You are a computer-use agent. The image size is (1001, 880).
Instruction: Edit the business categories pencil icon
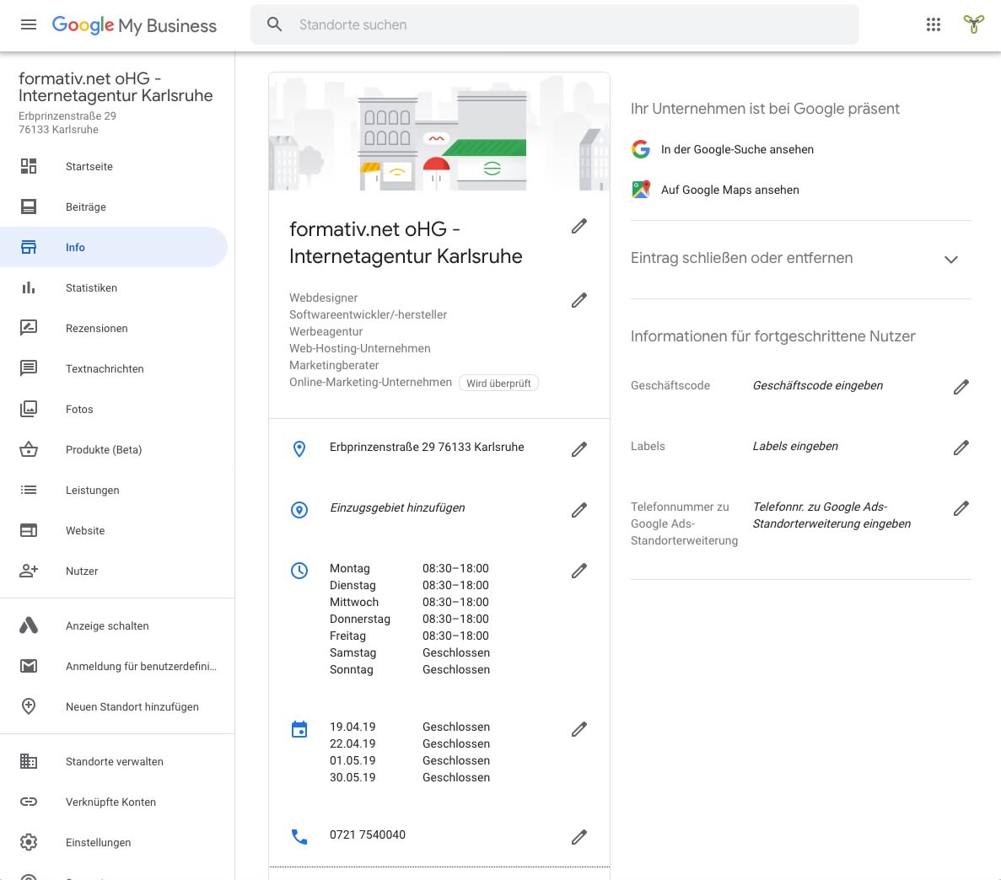579,301
